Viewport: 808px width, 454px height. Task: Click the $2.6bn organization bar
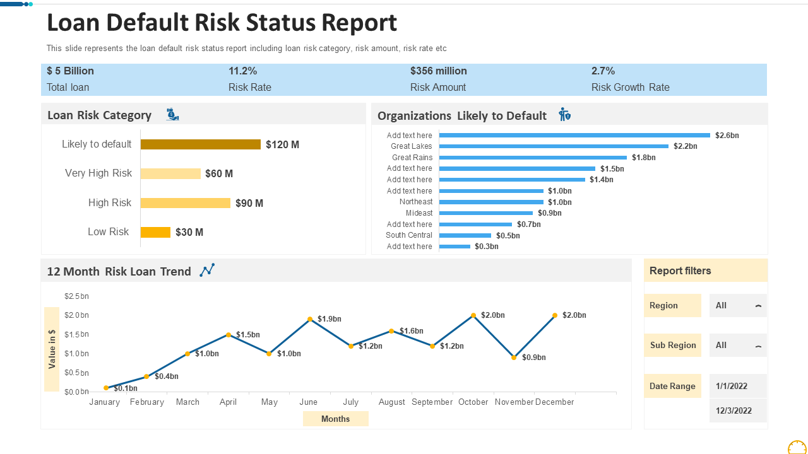(574, 135)
